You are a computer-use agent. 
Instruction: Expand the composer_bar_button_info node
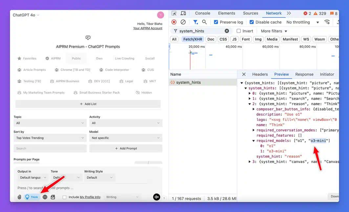(253, 109)
